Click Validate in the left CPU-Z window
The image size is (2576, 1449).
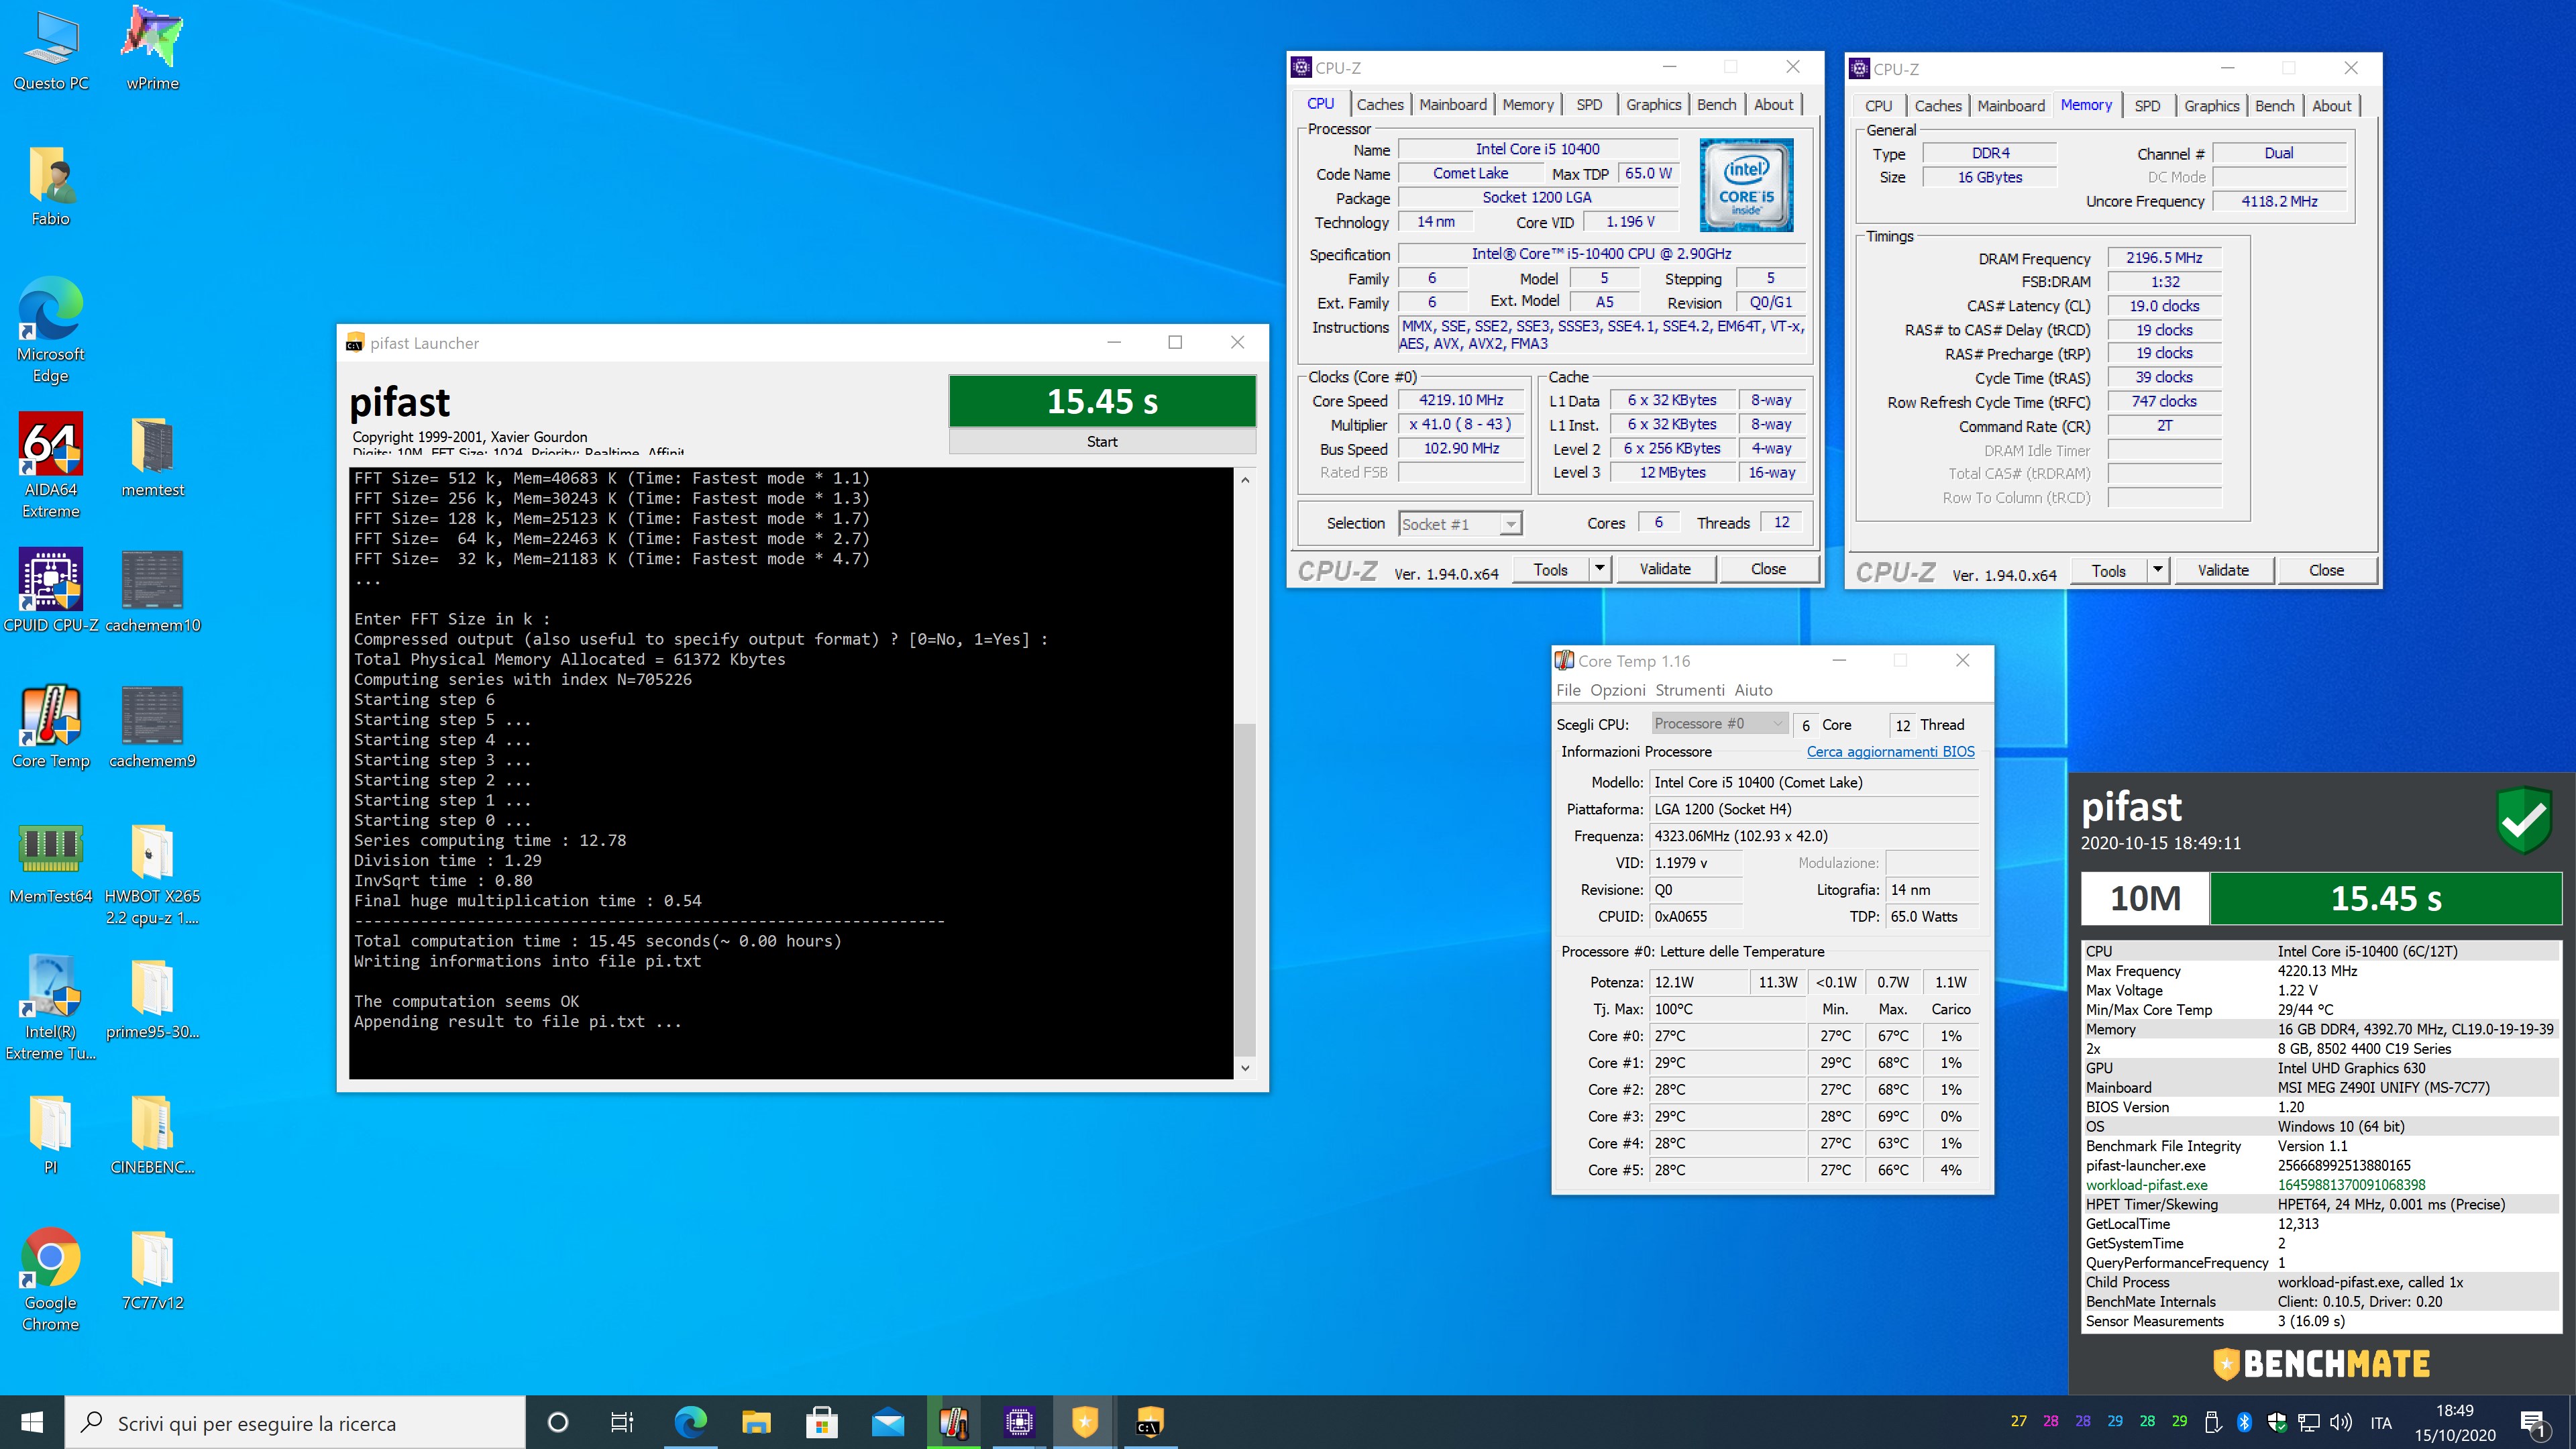(1665, 569)
